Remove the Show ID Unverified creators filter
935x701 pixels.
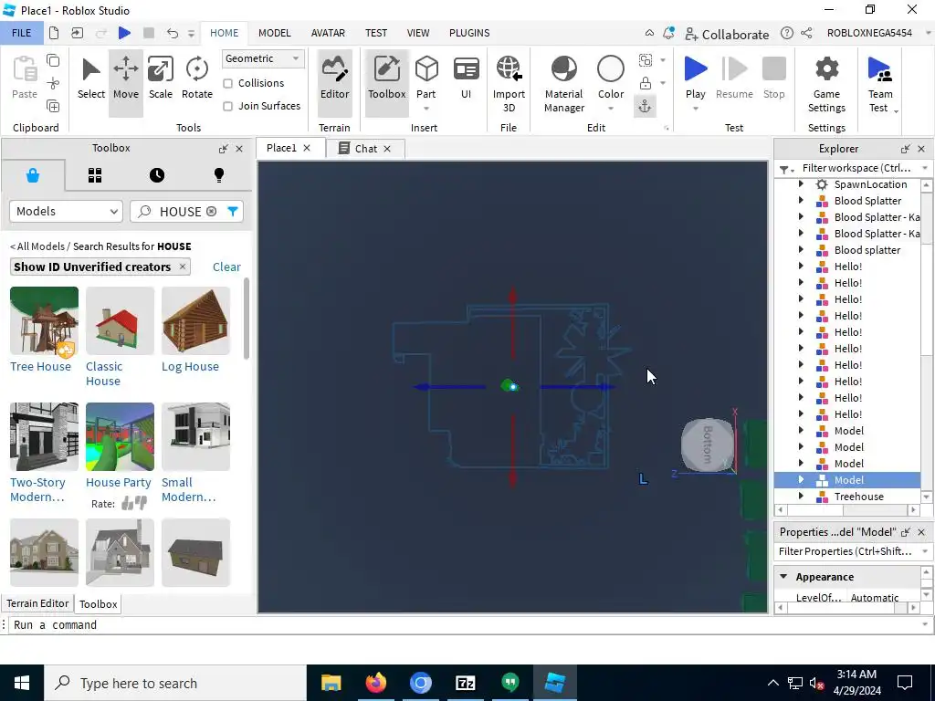click(x=183, y=267)
